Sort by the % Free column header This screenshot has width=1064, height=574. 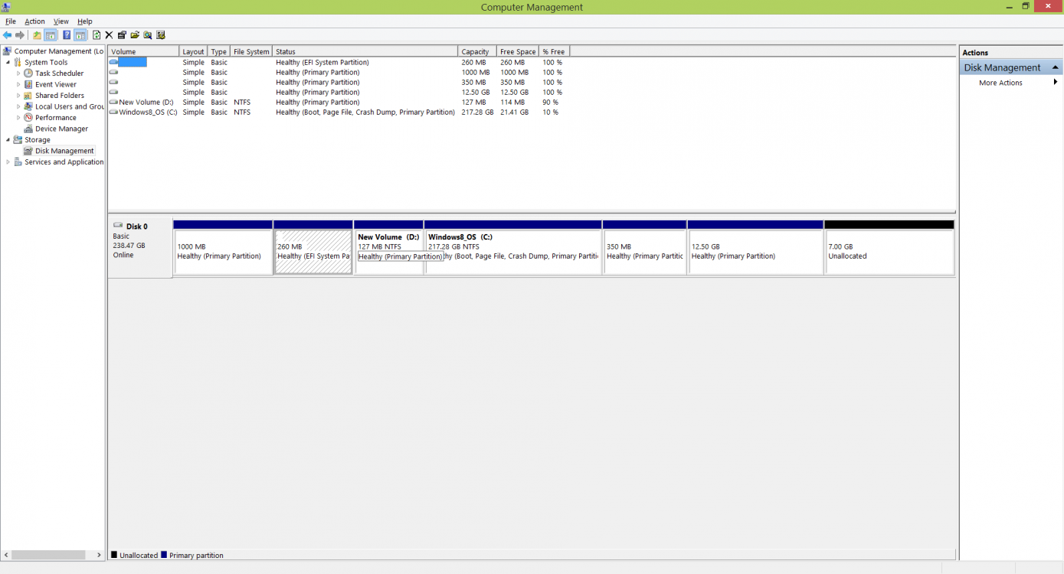pyautogui.click(x=555, y=52)
